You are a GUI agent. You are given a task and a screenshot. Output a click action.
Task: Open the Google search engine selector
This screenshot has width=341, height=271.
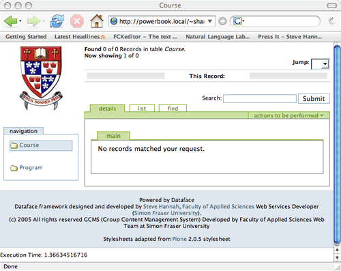click(239, 21)
